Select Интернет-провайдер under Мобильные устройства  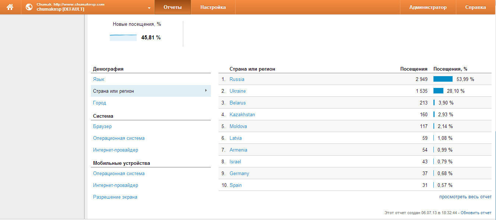click(116, 185)
